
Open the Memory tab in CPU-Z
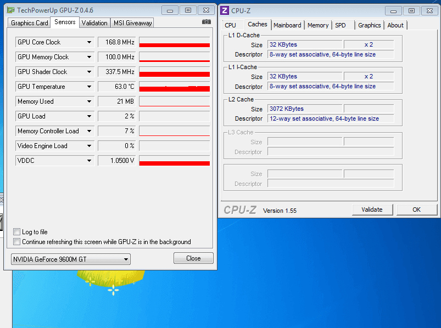click(318, 25)
